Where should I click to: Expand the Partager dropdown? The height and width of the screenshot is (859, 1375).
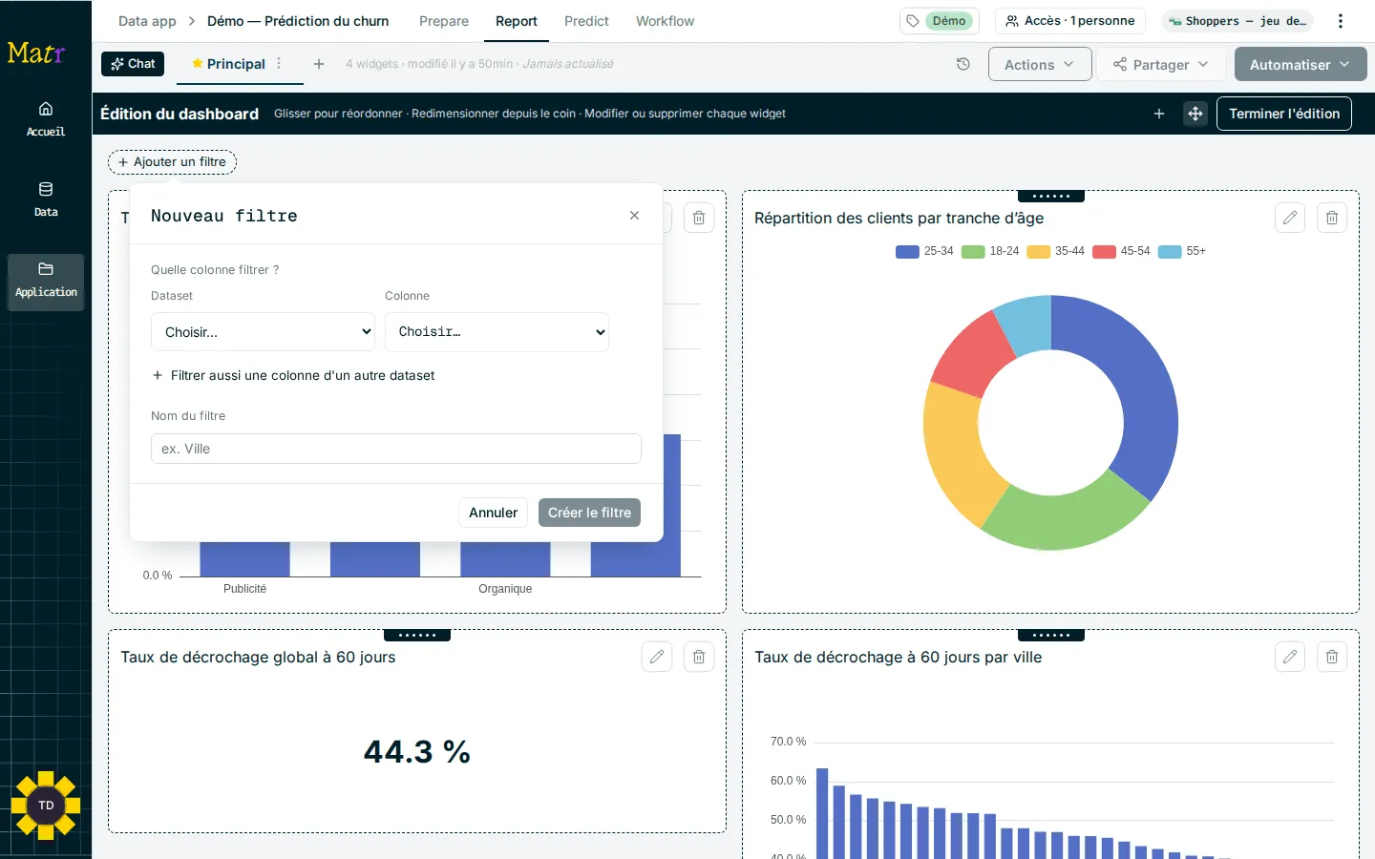(x=1161, y=64)
